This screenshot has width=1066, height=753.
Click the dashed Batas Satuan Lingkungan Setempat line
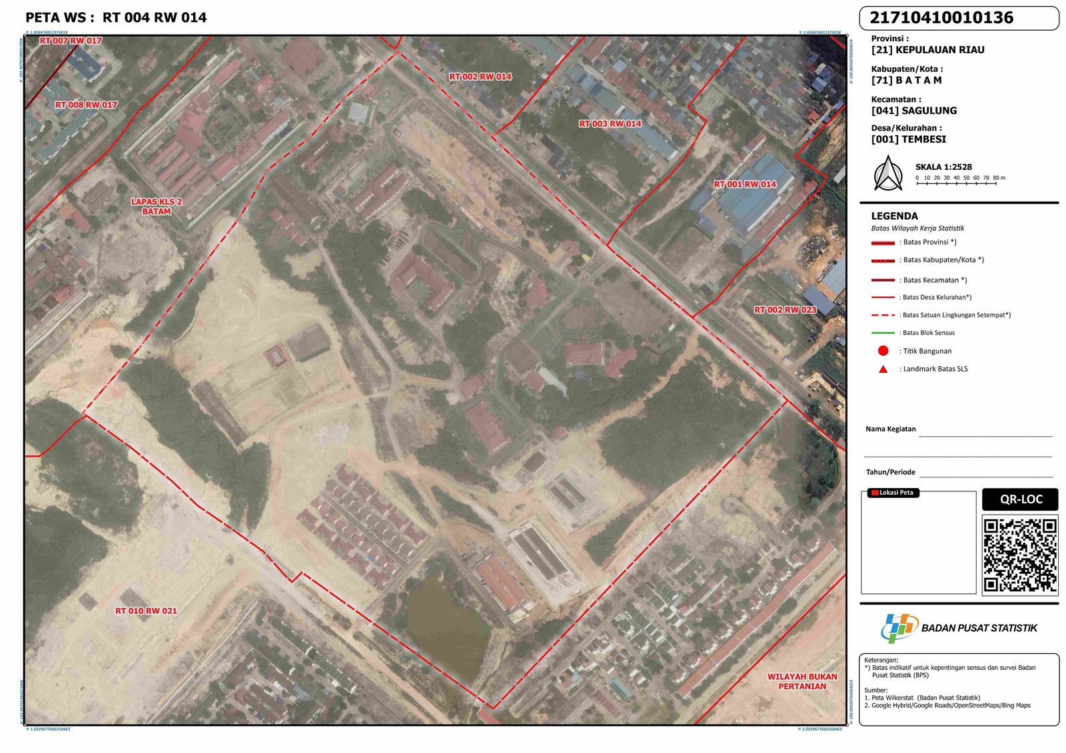pos(883,315)
